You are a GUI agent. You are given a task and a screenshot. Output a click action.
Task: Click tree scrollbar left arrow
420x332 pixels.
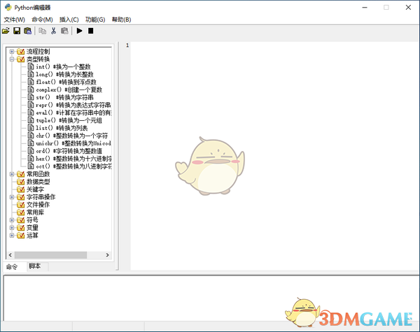[10, 255]
